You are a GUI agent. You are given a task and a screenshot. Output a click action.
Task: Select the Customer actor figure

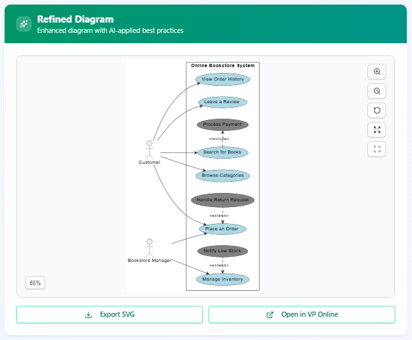[150, 149]
